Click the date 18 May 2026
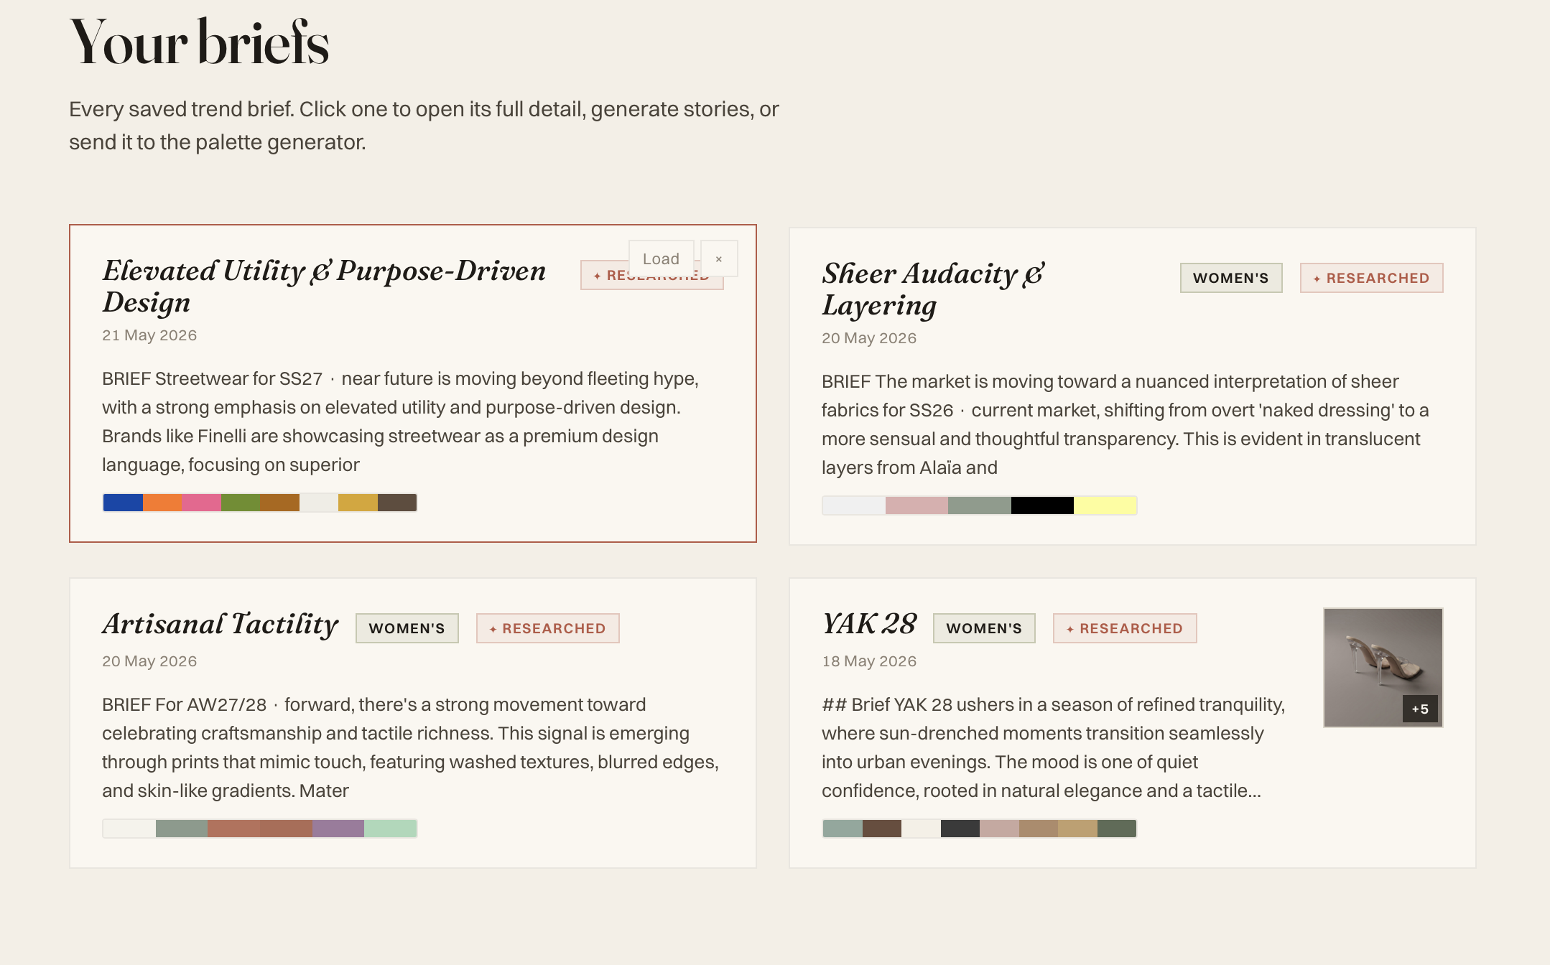 click(x=869, y=661)
